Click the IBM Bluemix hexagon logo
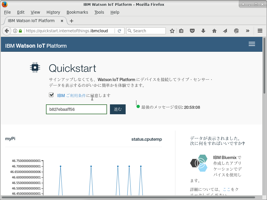This screenshot has width=267, height=200. 199,163
